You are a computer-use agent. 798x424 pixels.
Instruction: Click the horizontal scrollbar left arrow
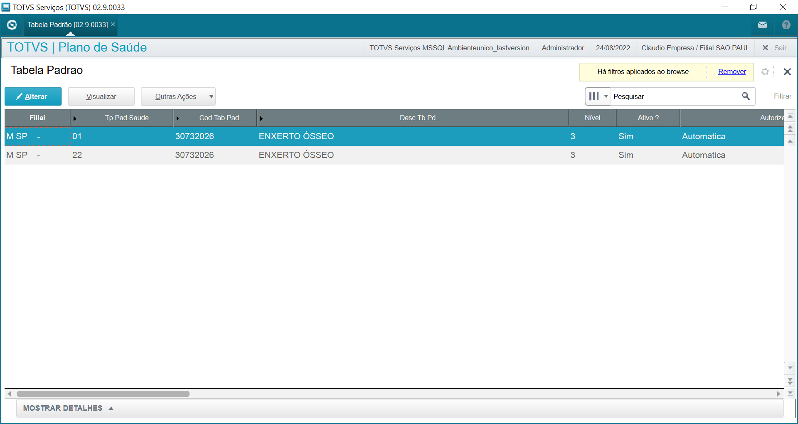(x=10, y=394)
